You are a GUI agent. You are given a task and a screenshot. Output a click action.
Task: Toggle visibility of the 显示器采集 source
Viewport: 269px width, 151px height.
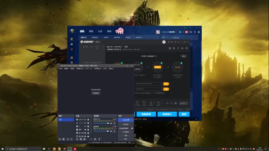[x=85, y=137]
